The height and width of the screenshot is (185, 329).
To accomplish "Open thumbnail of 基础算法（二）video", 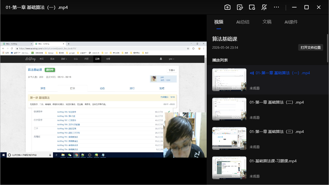I will tap(229, 109).
